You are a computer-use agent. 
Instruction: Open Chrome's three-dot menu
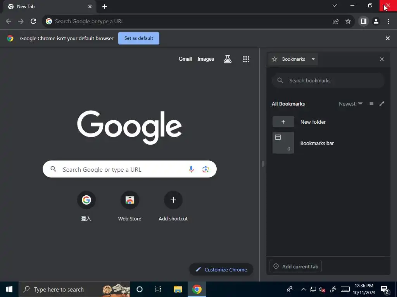click(388, 22)
